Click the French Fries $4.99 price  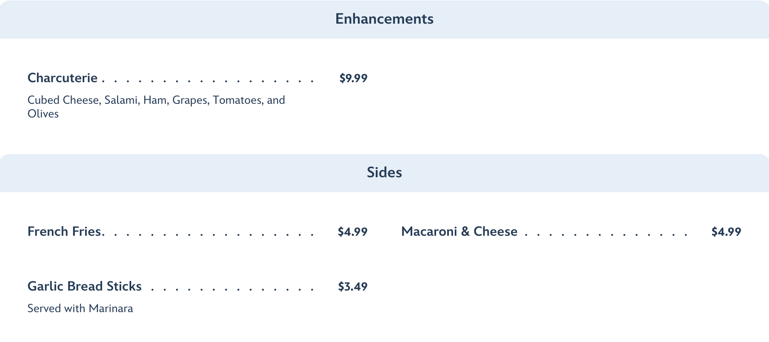click(x=353, y=232)
